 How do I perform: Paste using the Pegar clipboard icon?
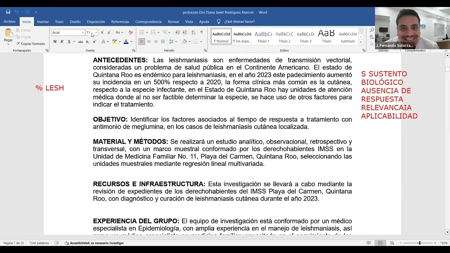tap(8, 33)
